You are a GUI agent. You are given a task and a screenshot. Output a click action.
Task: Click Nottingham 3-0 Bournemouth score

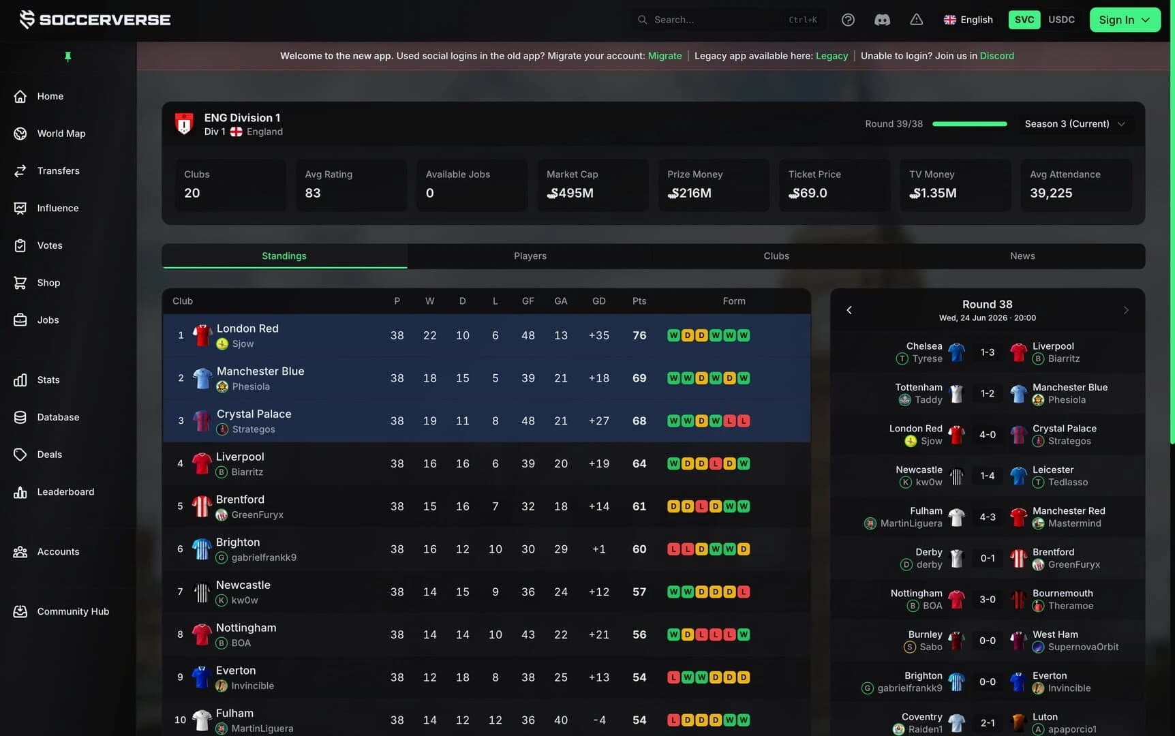click(x=987, y=600)
